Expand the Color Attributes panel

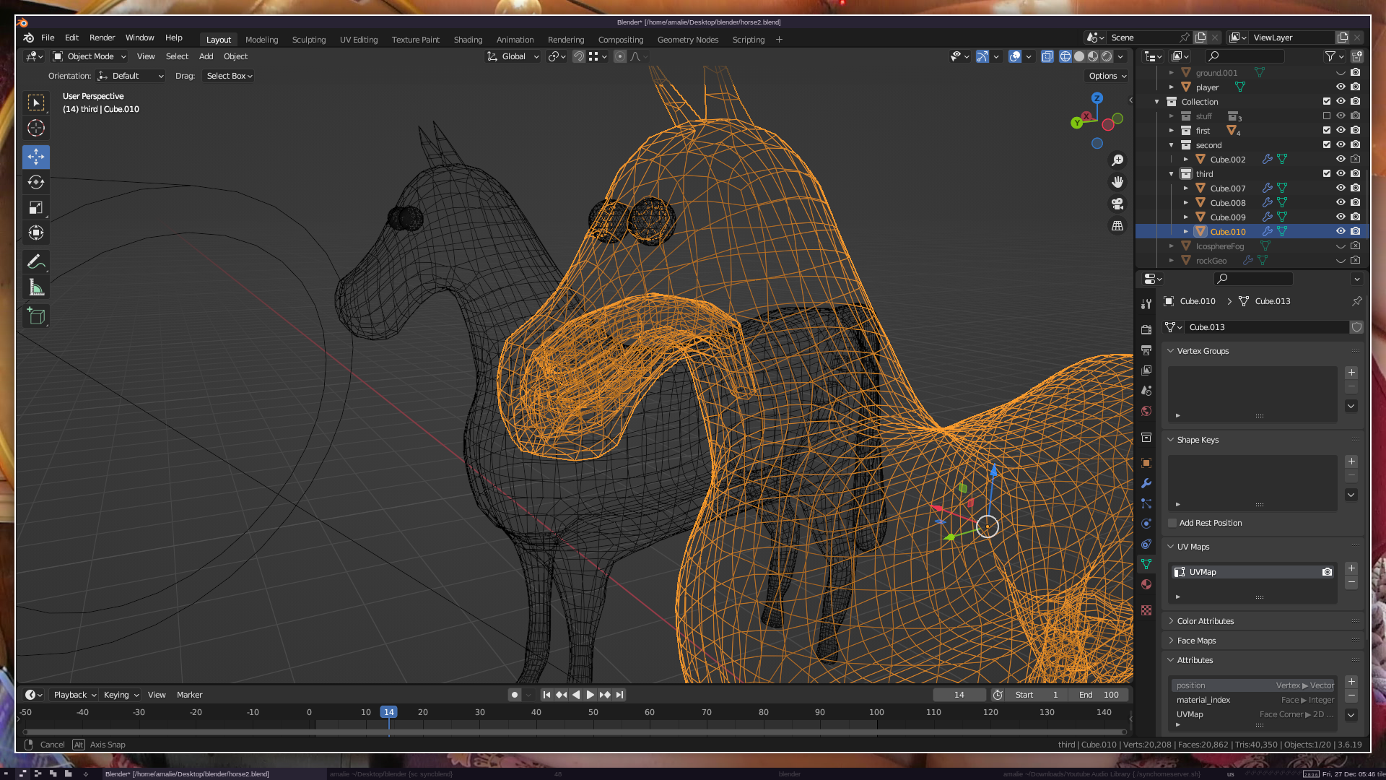1205,621
